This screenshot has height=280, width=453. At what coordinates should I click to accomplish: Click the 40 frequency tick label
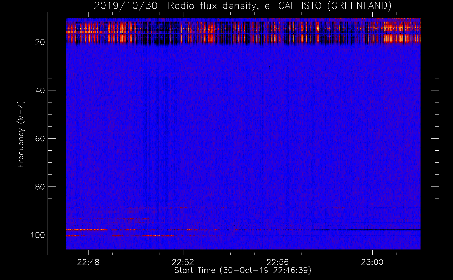click(x=40, y=90)
